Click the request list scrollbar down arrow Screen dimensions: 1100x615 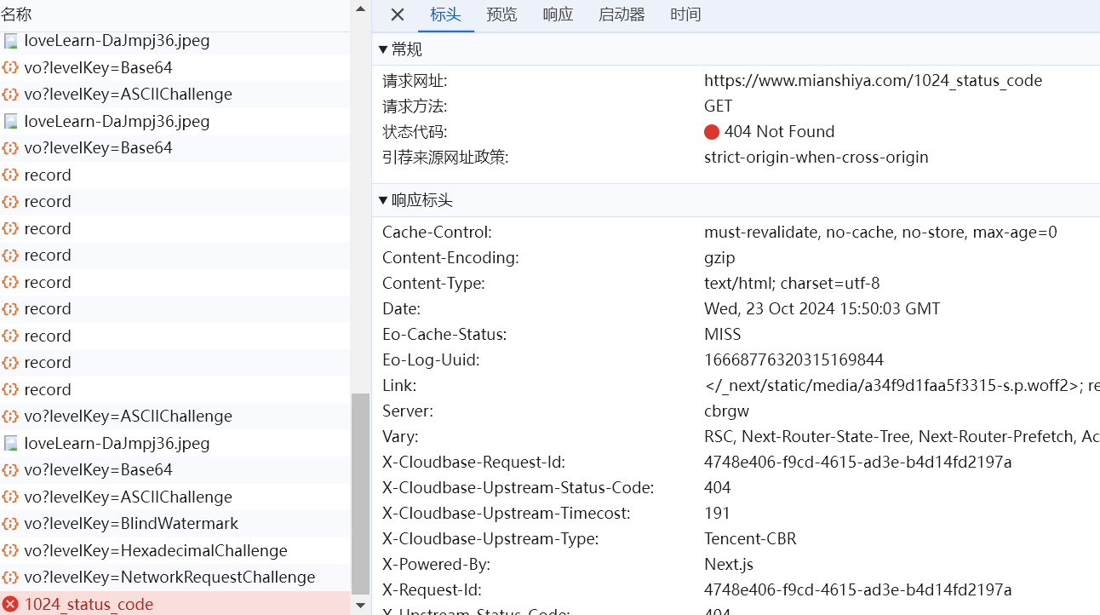[x=360, y=606]
